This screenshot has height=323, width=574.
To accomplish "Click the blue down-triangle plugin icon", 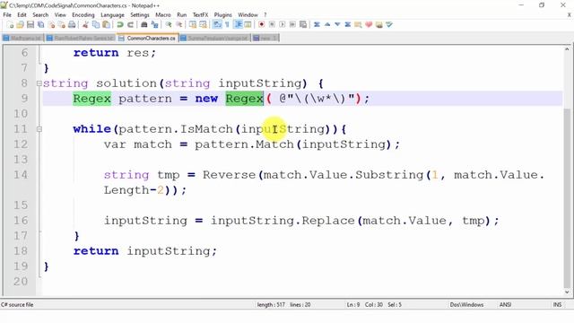I will (337, 25).
